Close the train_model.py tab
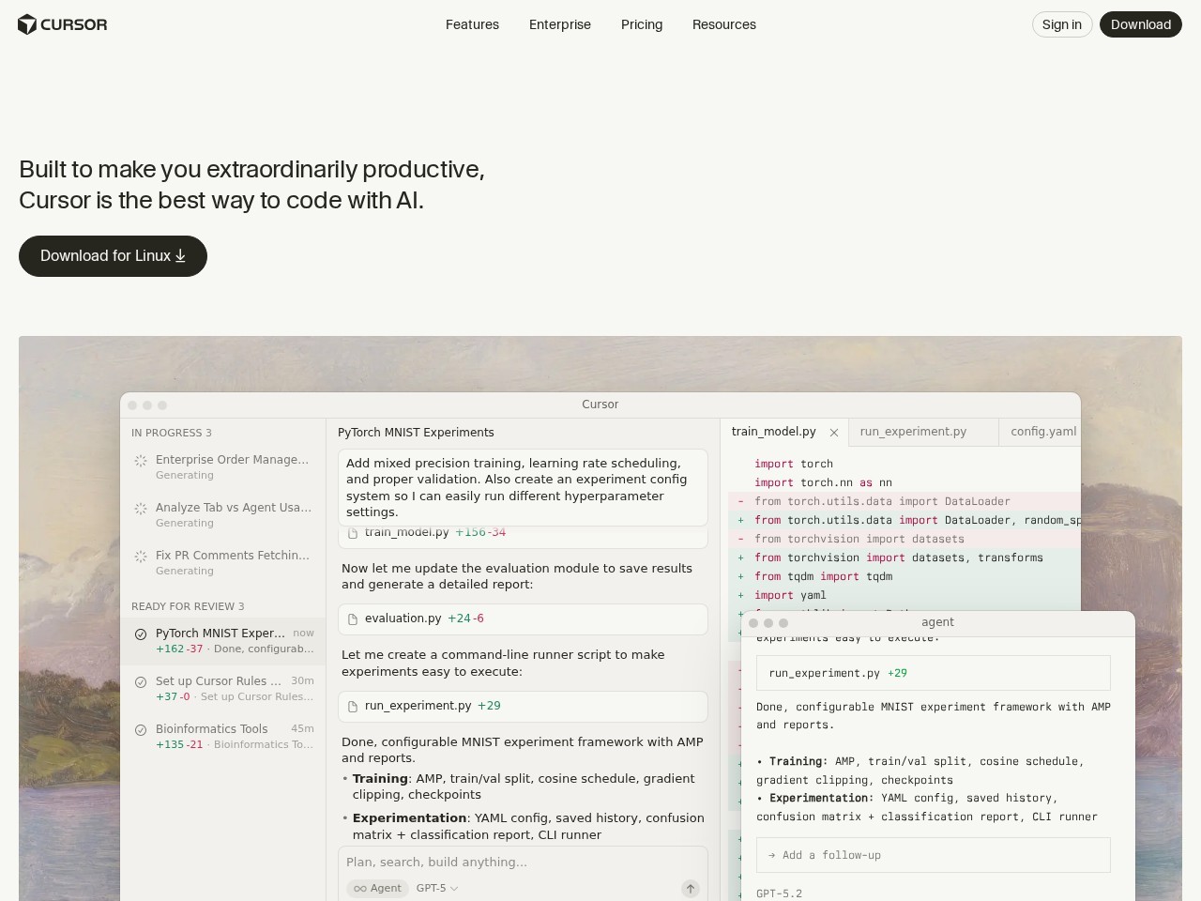Viewport: 1201px width, 901px height. coord(833,433)
